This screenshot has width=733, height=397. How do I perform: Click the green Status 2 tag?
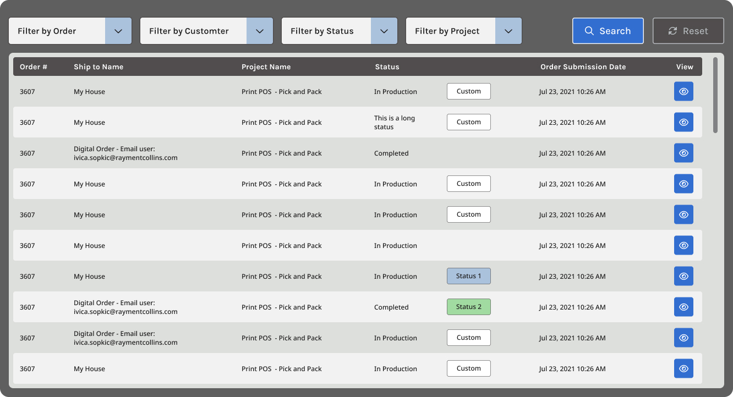coord(469,307)
